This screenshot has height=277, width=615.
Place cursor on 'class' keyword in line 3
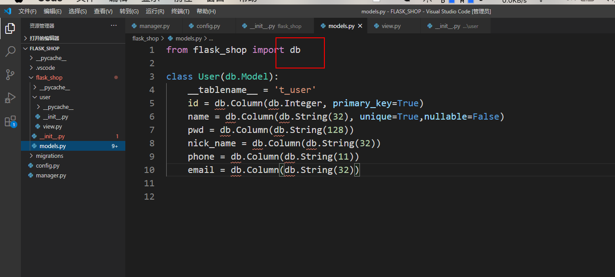[x=180, y=76]
